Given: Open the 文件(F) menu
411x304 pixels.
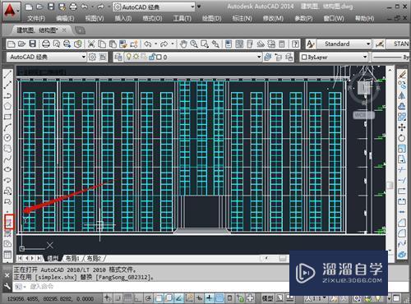Looking at the screenshot, I should click(36, 19).
